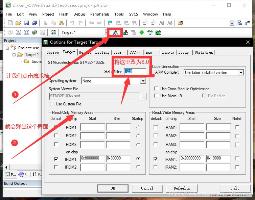Click the Manage Run-Time Environment green icon
The image size is (255, 200).
point(142,32)
